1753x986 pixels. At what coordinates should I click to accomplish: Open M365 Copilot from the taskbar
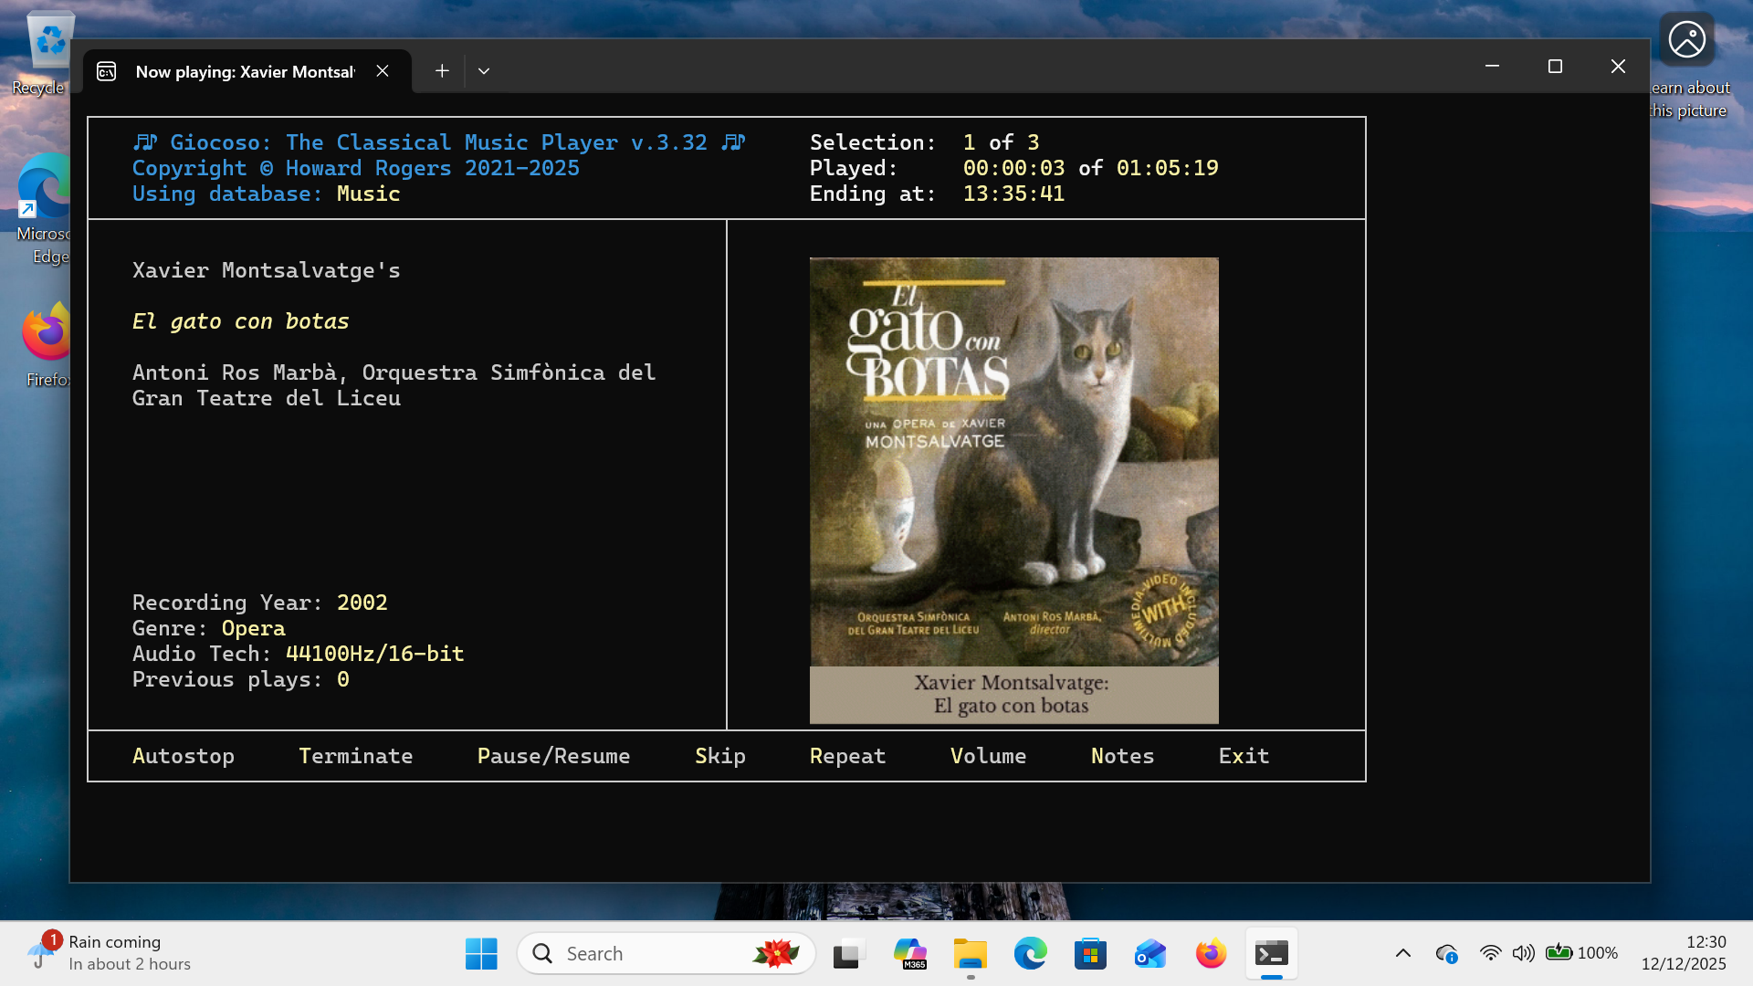[910, 952]
